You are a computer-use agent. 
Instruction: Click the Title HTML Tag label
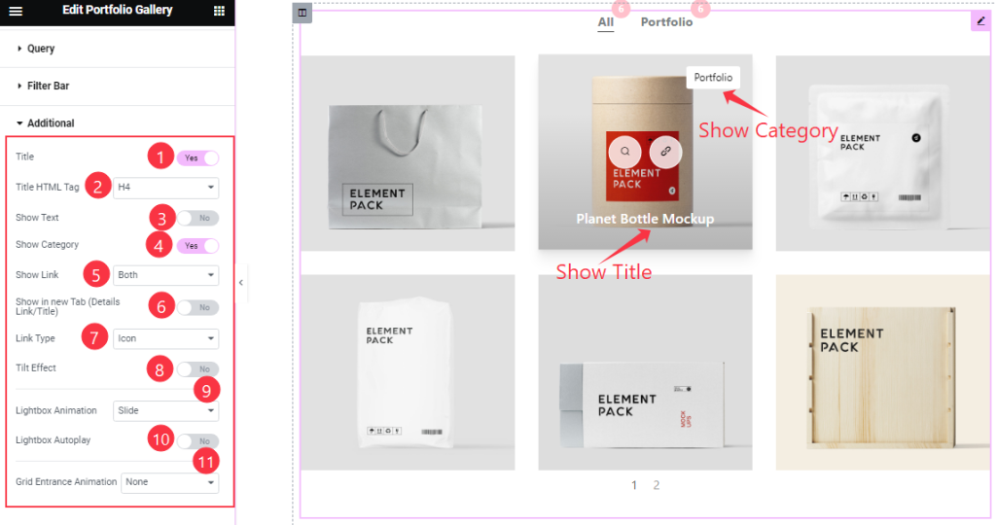pos(48,188)
